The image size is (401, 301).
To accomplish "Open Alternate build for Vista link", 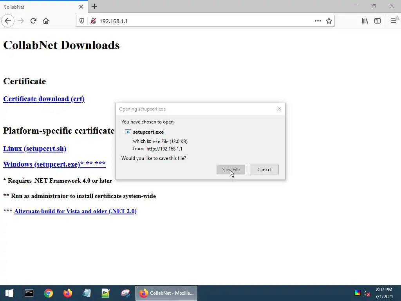I will (x=75, y=211).
